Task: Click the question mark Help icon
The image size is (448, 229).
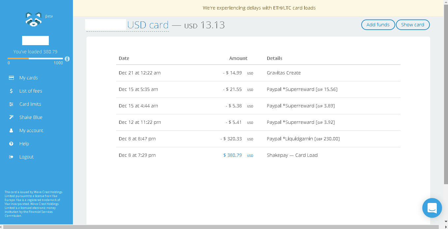Action: pos(11,144)
